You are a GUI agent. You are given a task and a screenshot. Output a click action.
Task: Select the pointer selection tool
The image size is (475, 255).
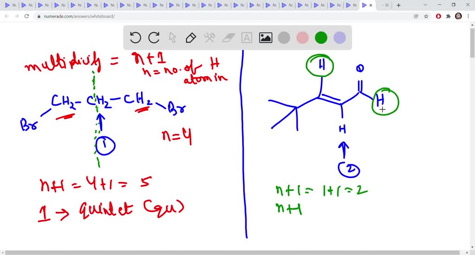pos(172,38)
